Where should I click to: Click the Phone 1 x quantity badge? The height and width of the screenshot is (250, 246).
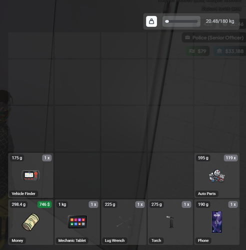point(233,204)
